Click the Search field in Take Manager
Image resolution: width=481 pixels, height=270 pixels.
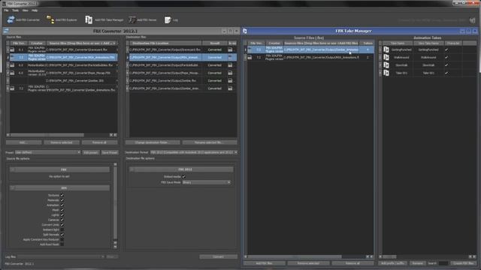[x=443, y=263]
